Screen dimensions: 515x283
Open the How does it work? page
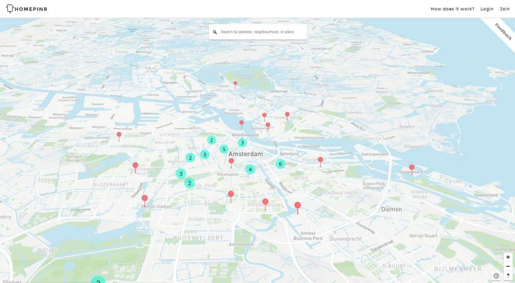pyautogui.click(x=452, y=9)
